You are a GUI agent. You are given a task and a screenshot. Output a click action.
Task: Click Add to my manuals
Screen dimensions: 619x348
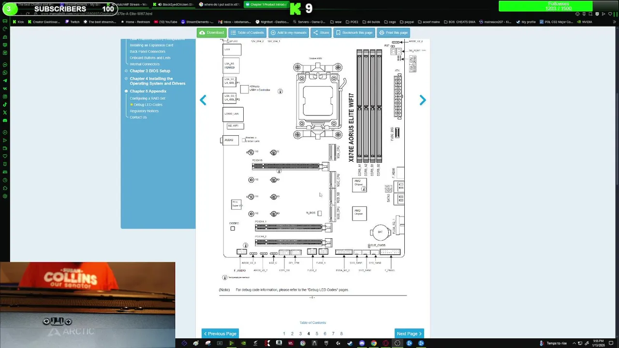point(289,32)
